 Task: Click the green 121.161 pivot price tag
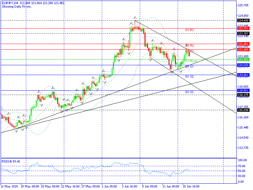click(243, 60)
